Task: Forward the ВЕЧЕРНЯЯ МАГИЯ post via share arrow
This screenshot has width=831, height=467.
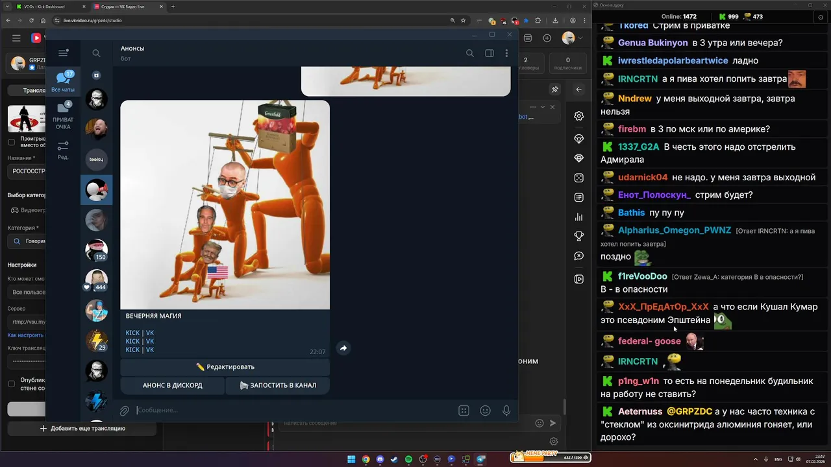Action: point(343,348)
